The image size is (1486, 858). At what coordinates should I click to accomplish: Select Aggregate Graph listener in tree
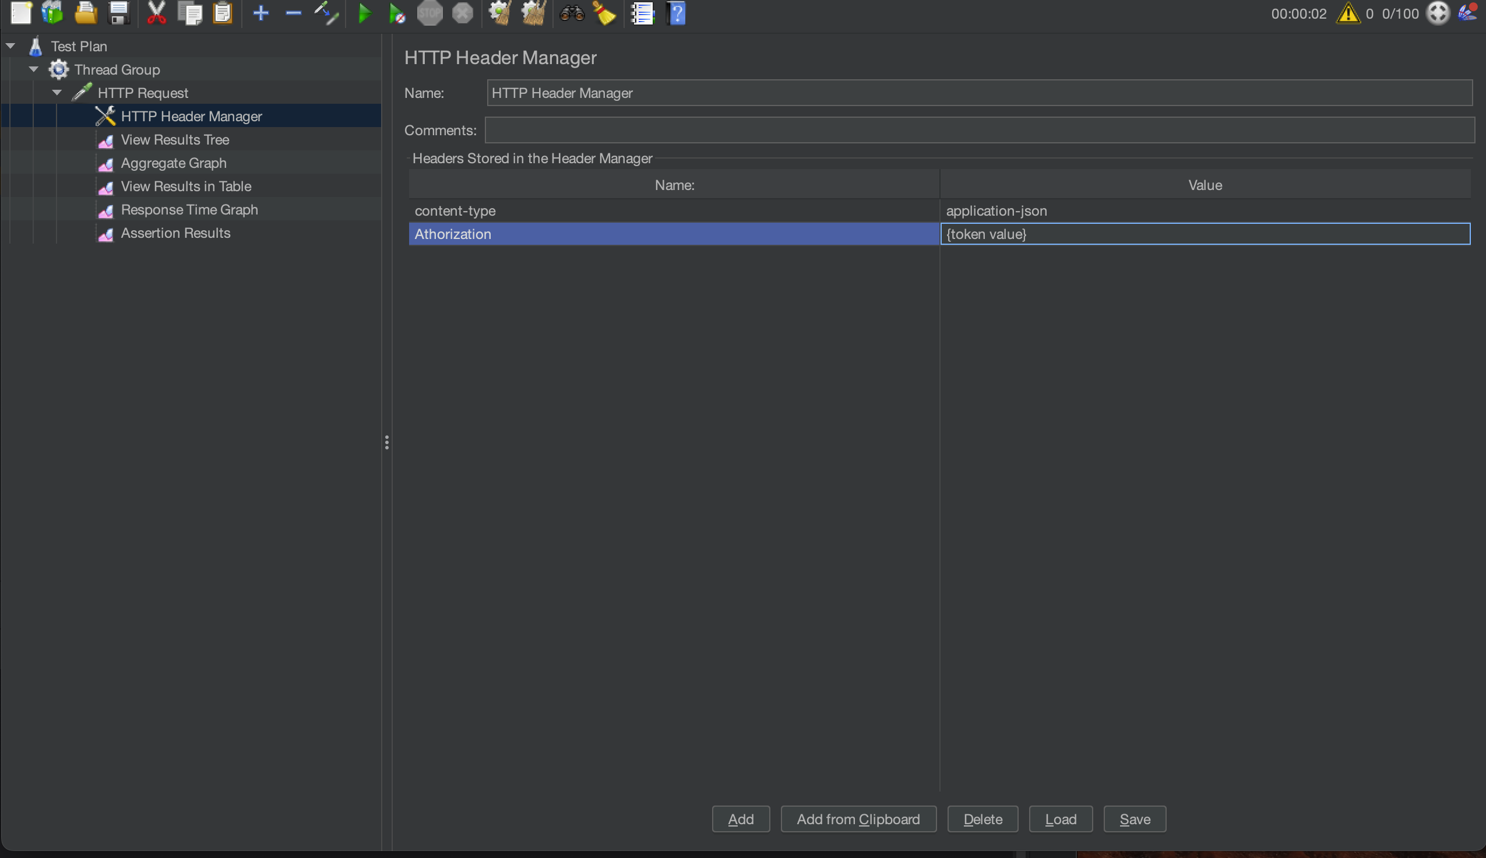(x=173, y=163)
